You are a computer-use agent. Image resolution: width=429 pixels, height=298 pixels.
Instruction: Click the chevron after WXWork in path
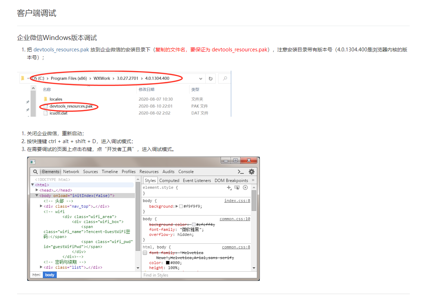coord(113,78)
